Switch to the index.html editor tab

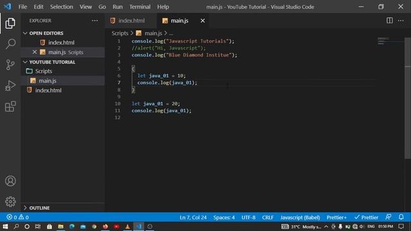(x=131, y=21)
